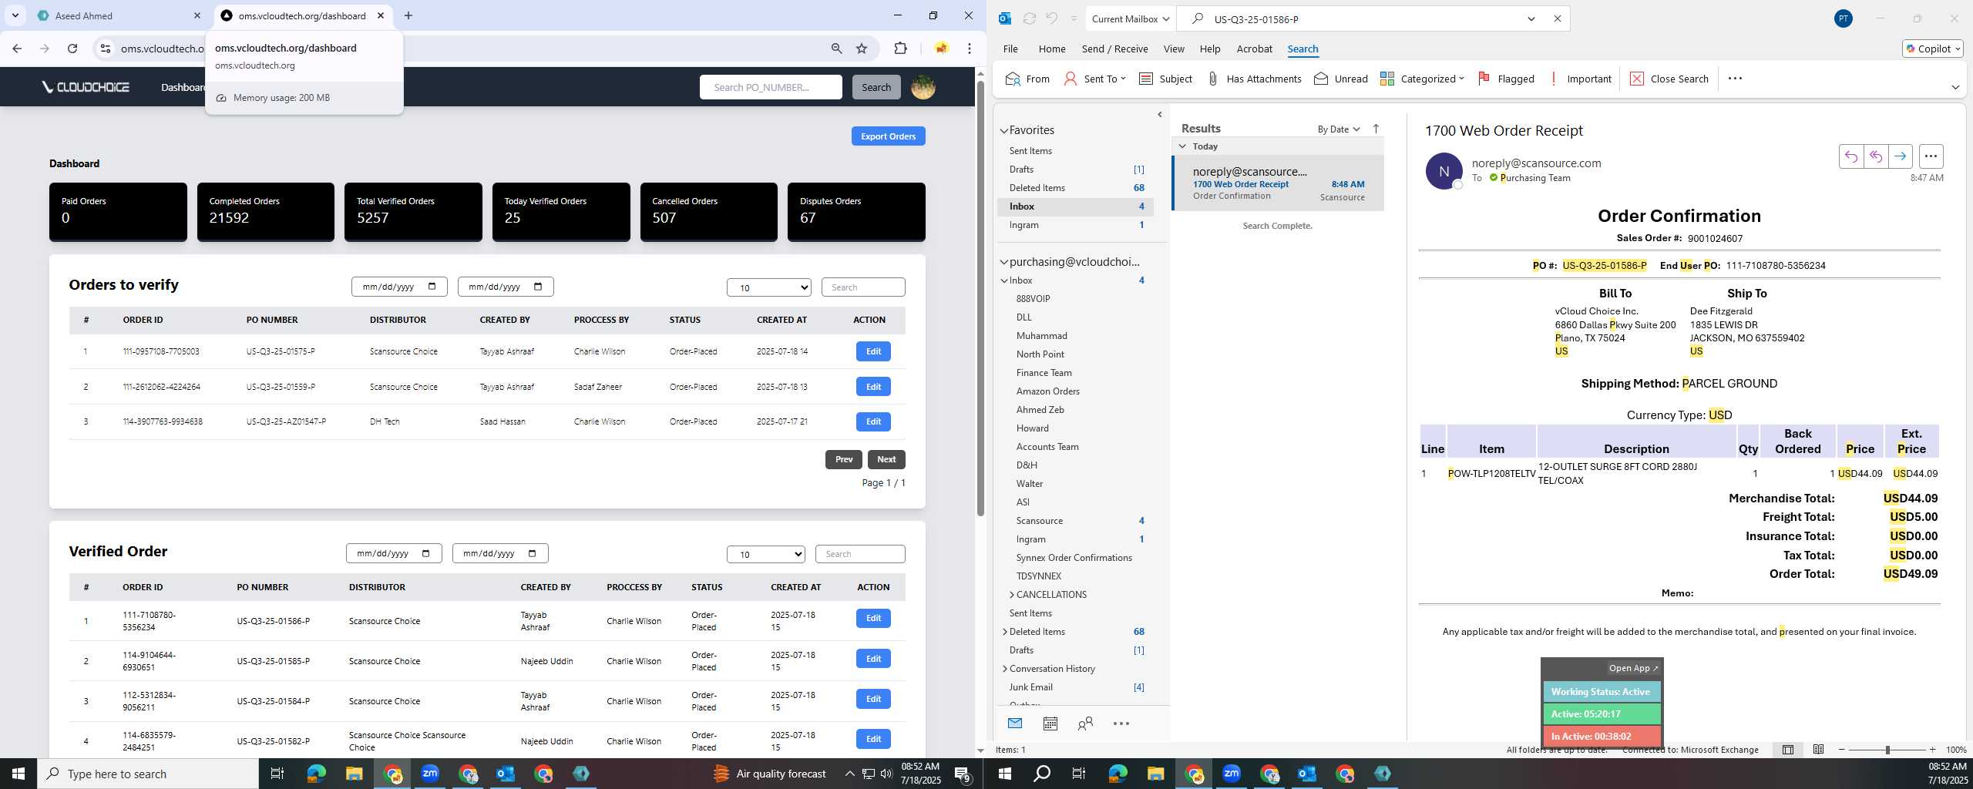Image resolution: width=1973 pixels, height=789 pixels.
Task: Open user avatar in CloudChoice header
Action: click(x=923, y=87)
